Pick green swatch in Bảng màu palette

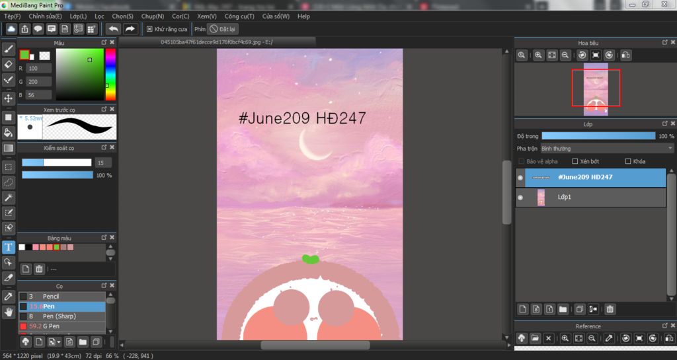click(57, 247)
